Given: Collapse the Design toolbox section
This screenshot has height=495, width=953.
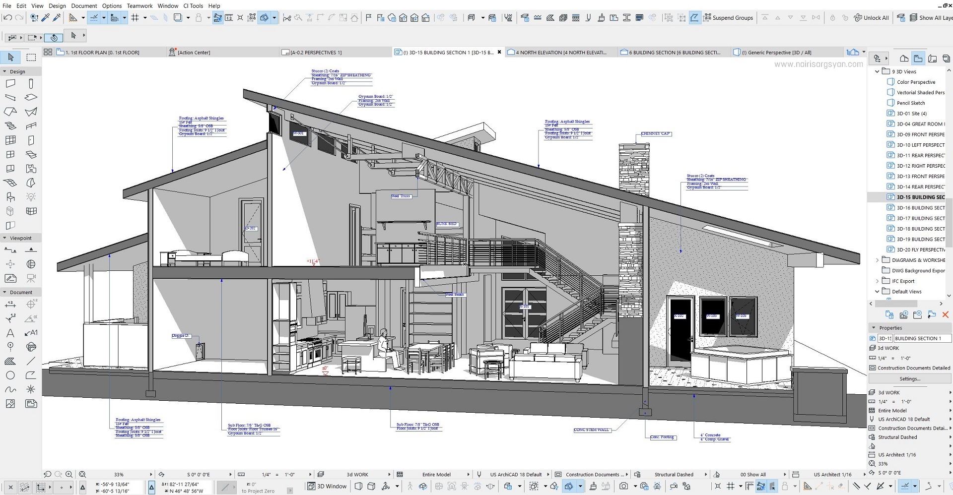Looking at the screenshot, I should (x=5, y=71).
